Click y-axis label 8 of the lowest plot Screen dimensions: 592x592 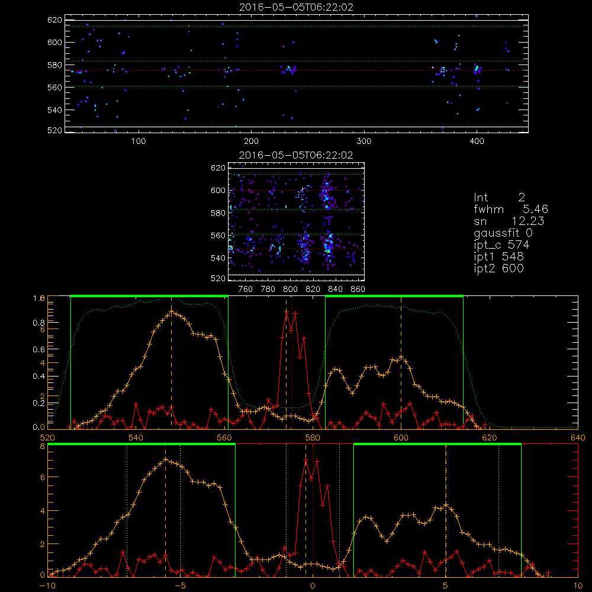click(43, 446)
